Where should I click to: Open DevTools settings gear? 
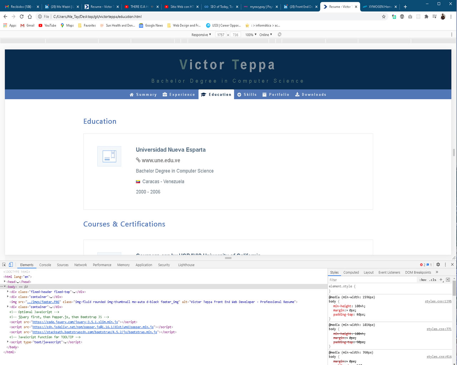438,264
